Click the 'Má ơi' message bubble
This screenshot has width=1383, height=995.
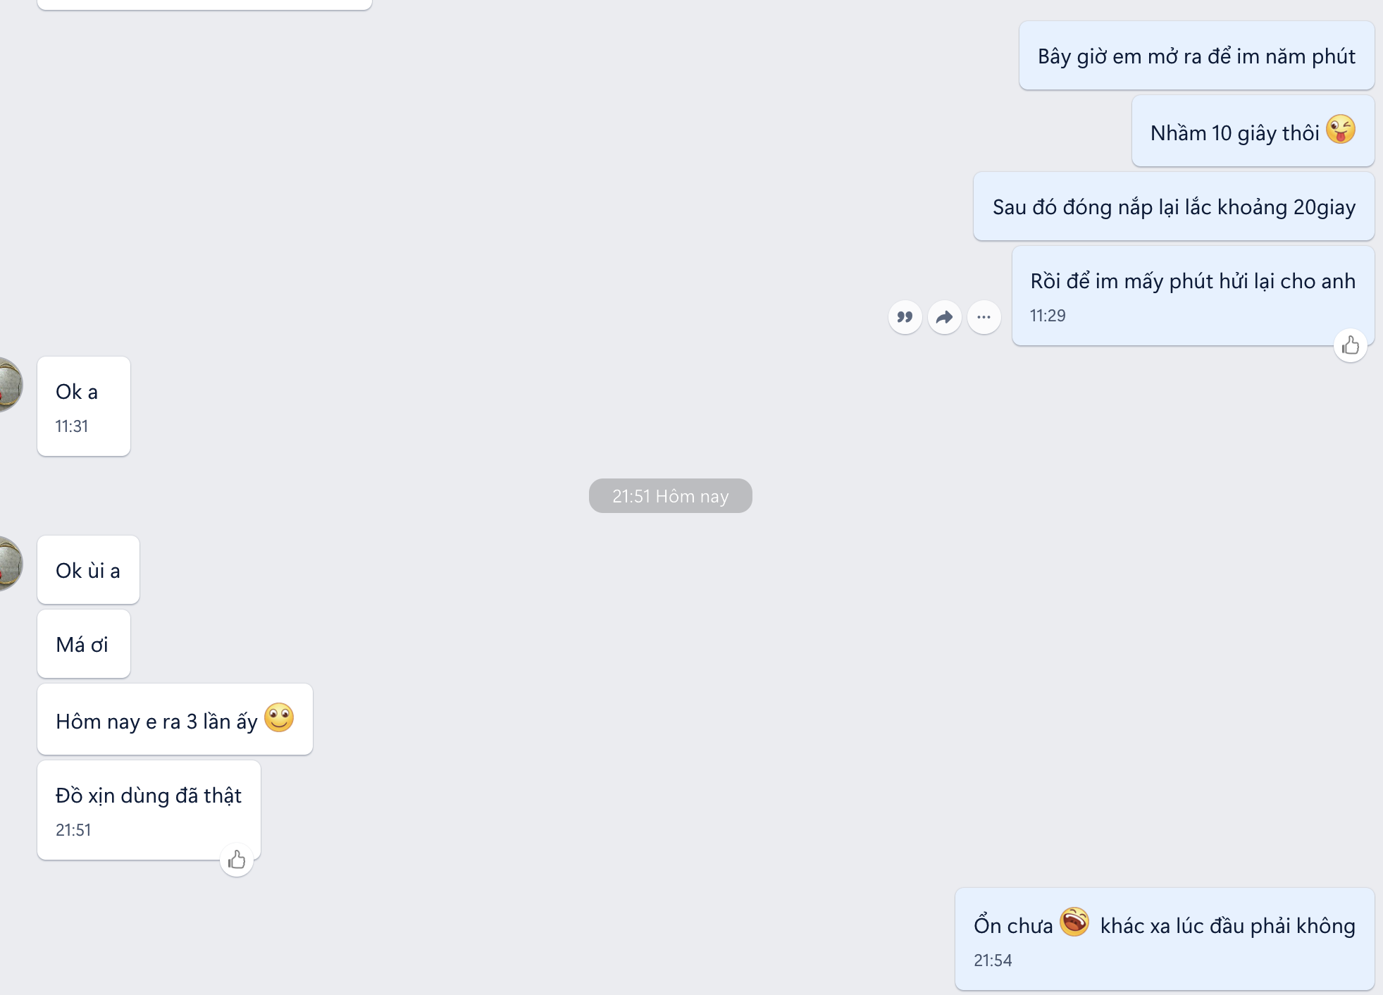(x=83, y=644)
